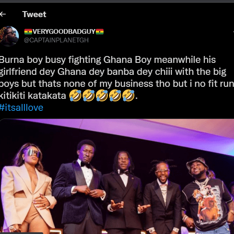The width and height of the screenshot is (234, 234).
Task: Click the Ghana flag after VERYGOODBADGUY
Action: click(100, 32)
